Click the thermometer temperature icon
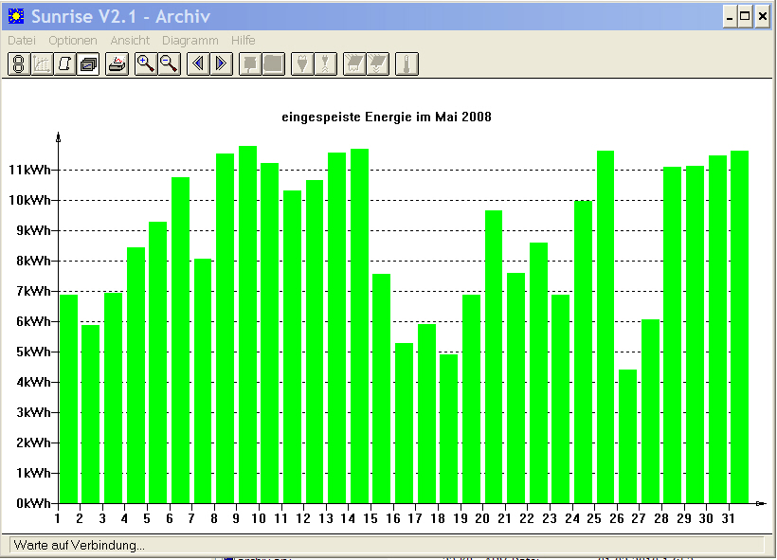The width and height of the screenshot is (777, 560). coord(407,63)
